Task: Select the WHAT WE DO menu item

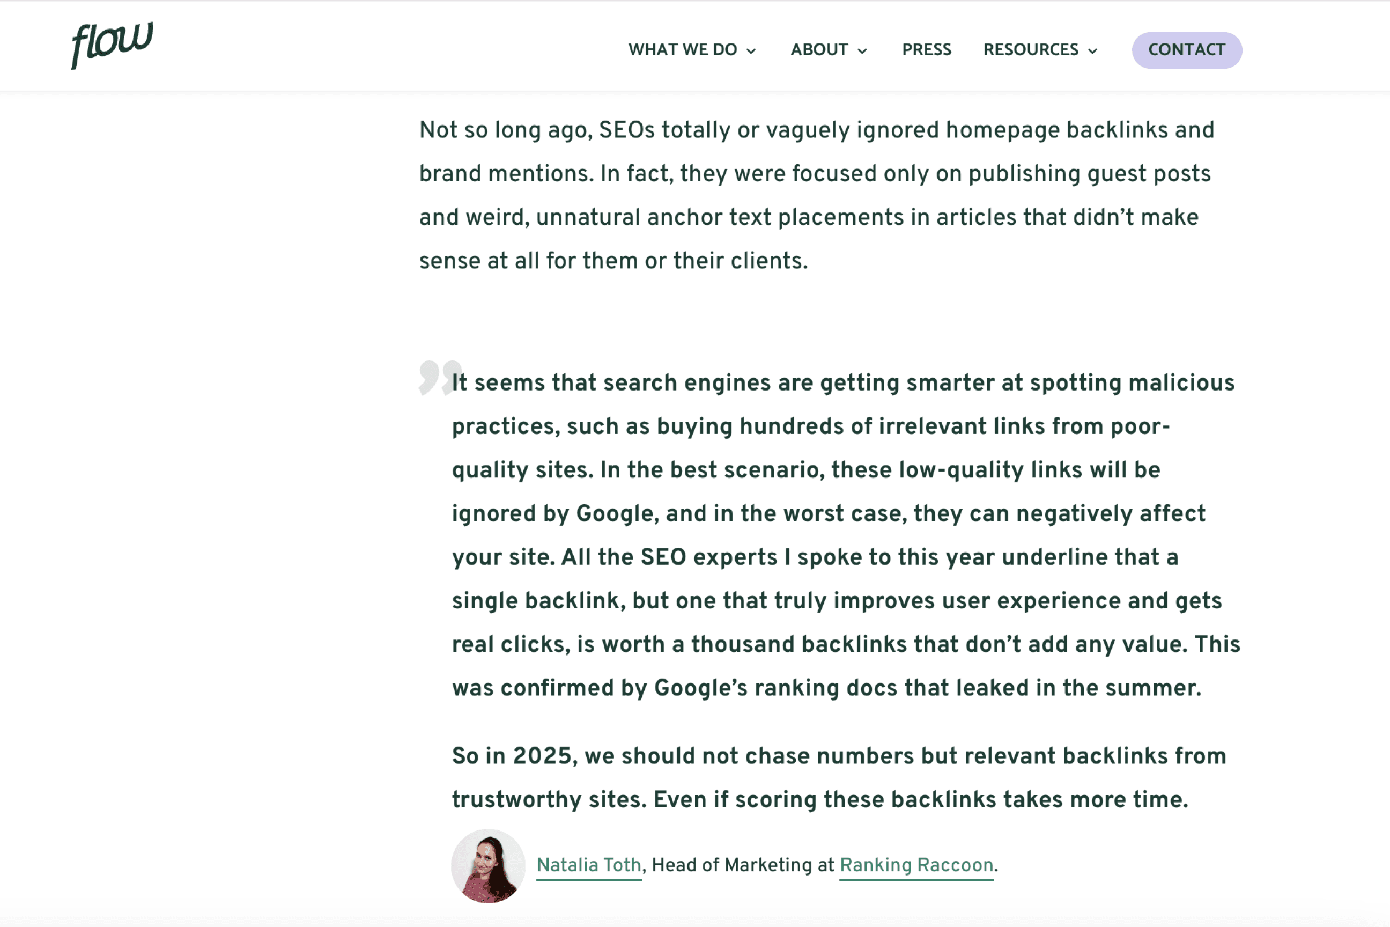Action: [x=683, y=50]
